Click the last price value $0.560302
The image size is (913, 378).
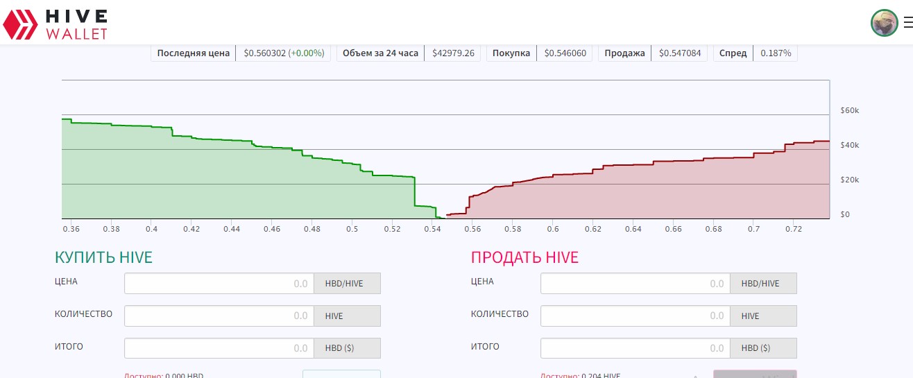click(264, 53)
